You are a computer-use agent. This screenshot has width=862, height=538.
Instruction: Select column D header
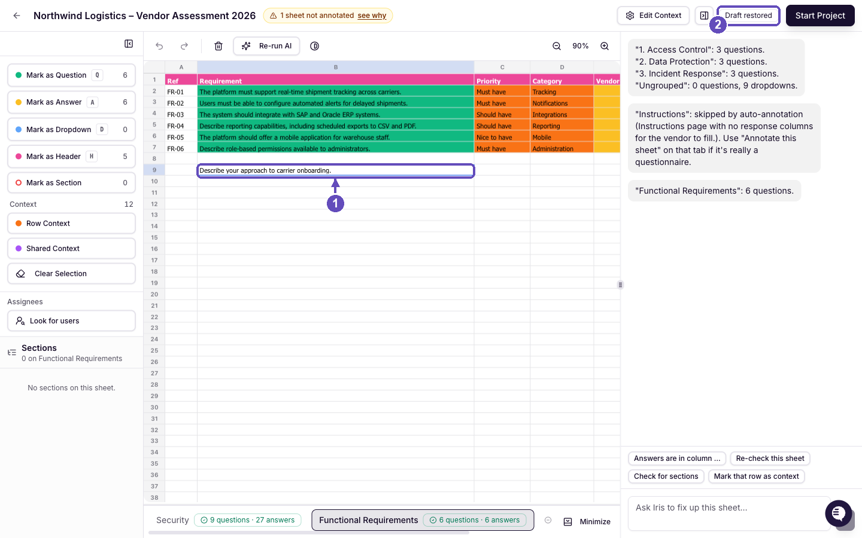[562, 67]
